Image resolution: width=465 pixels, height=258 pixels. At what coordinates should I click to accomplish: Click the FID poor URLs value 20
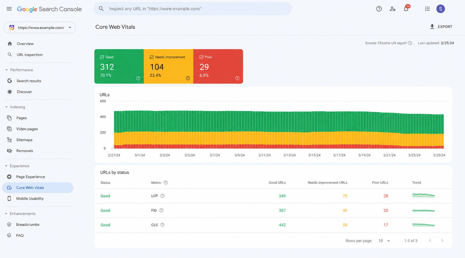[x=386, y=211]
